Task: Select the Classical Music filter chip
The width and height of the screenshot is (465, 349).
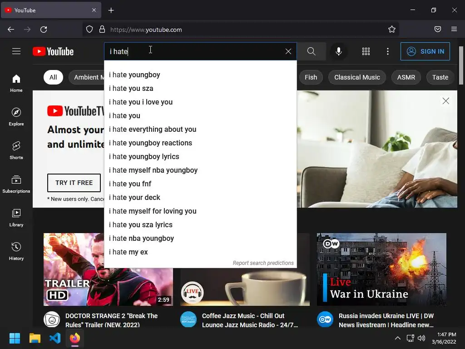Action: [x=357, y=77]
